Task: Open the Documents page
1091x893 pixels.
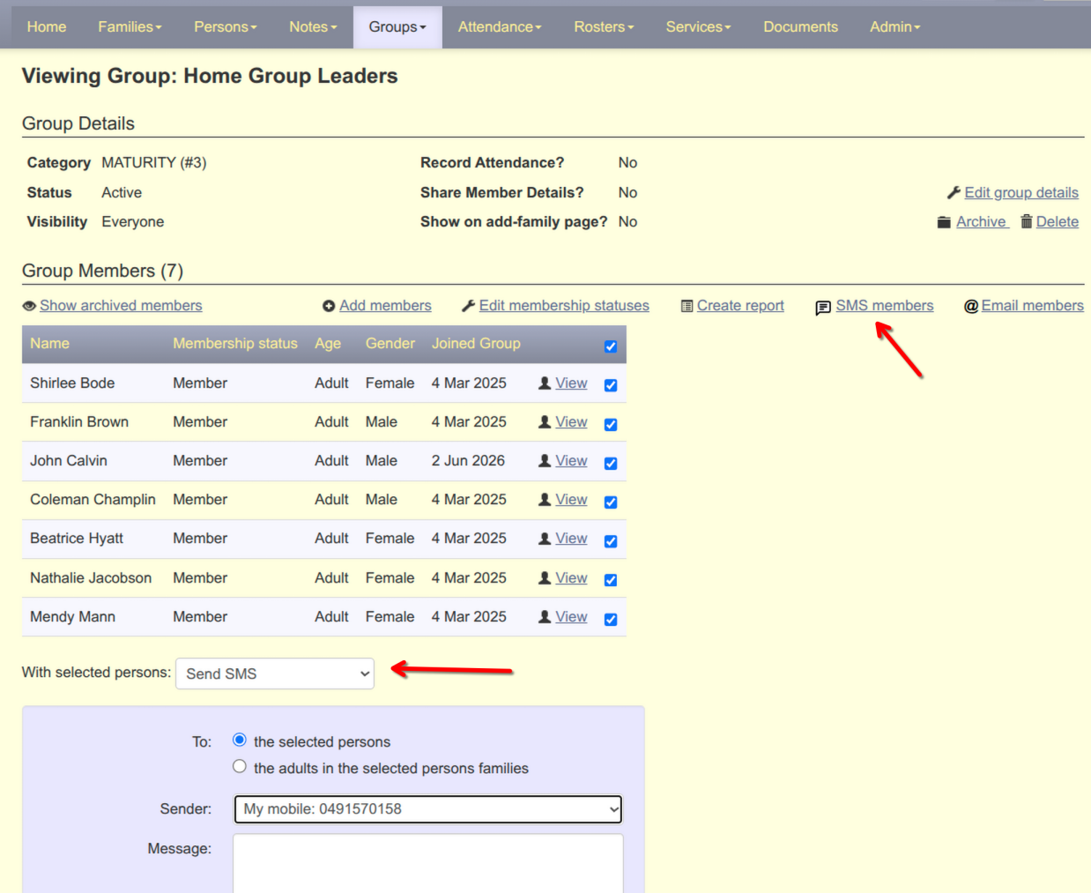Action: 800,27
